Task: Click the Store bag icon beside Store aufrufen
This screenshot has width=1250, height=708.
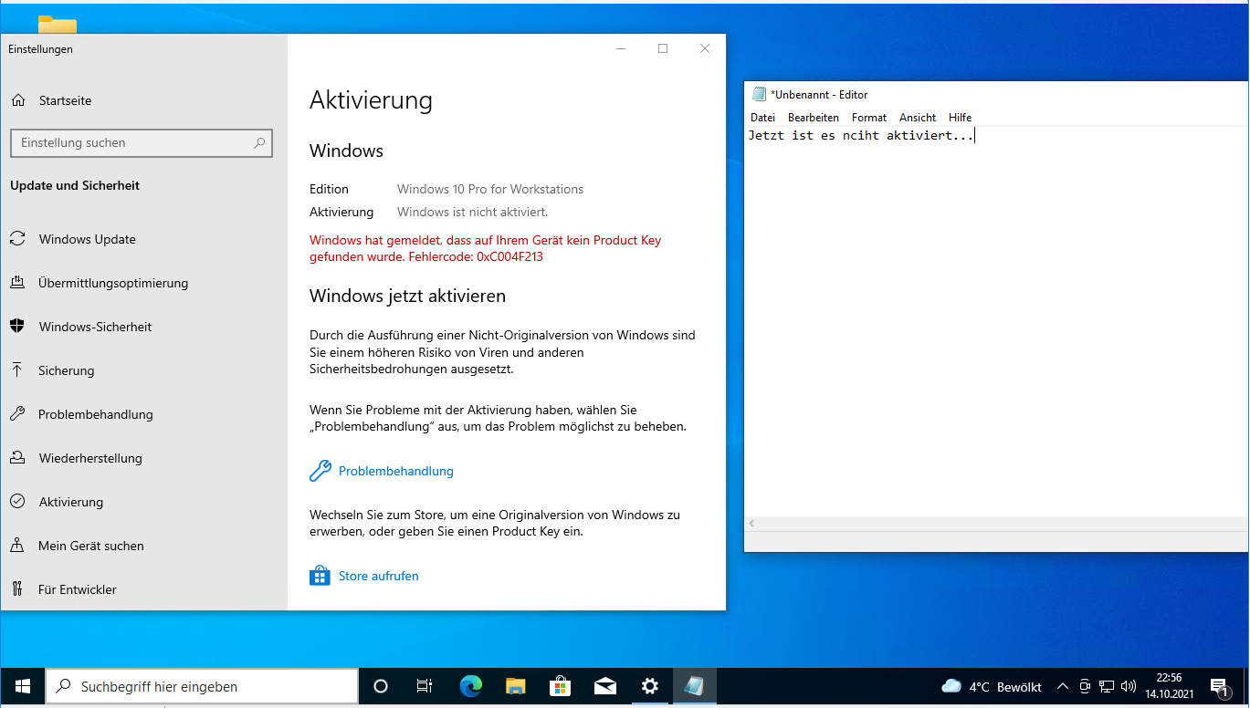Action: click(x=320, y=576)
